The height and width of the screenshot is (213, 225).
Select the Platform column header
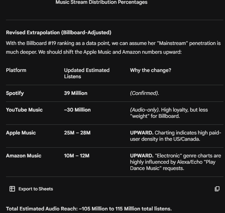pyautogui.click(x=16, y=70)
